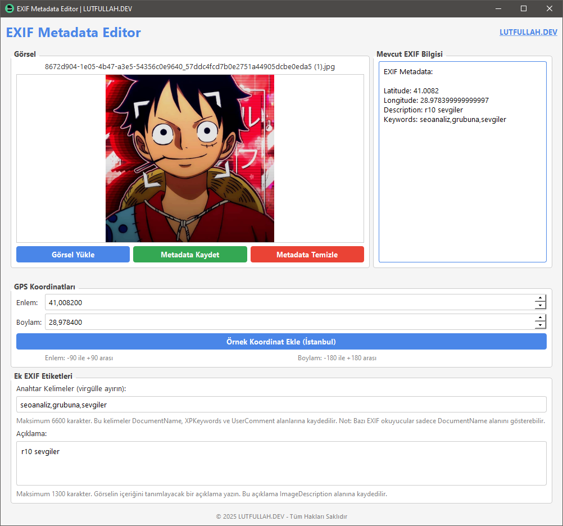Click the Görsel Yükle button
Viewport: 563px width, 526px height.
(x=73, y=254)
